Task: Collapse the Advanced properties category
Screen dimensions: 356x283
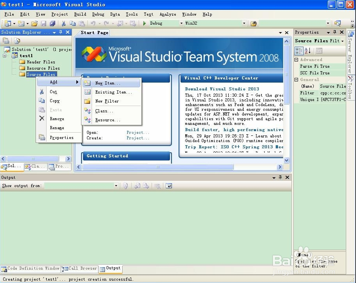Action: pyautogui.click(x=296, y=60)
